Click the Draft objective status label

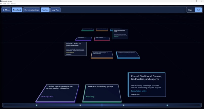tap(47, 97)
